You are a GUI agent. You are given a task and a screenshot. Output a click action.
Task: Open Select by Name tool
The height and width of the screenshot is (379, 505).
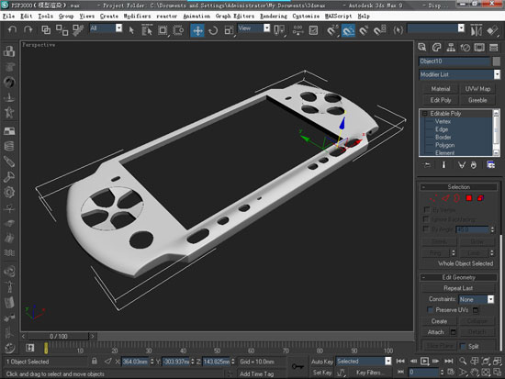(147, 30)
